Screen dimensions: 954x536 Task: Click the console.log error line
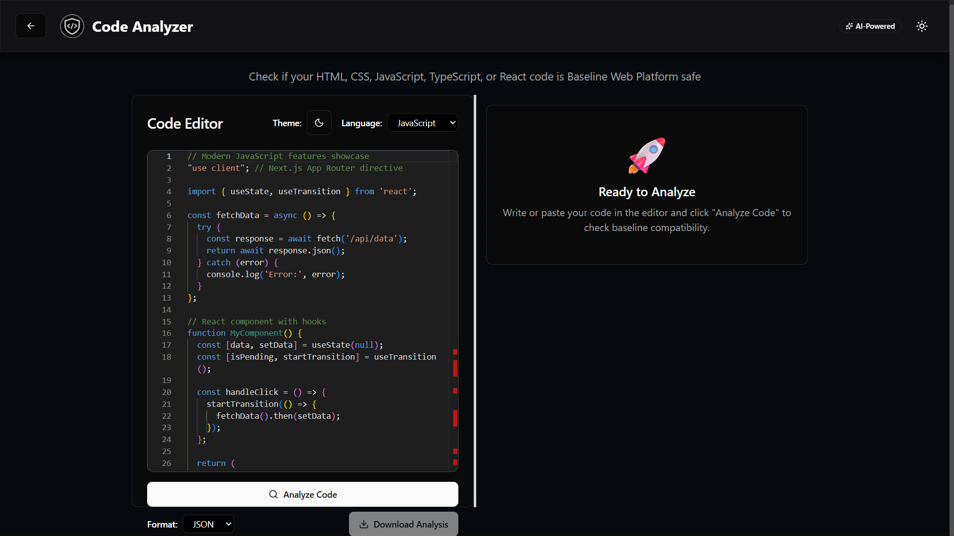click(275, 274)
